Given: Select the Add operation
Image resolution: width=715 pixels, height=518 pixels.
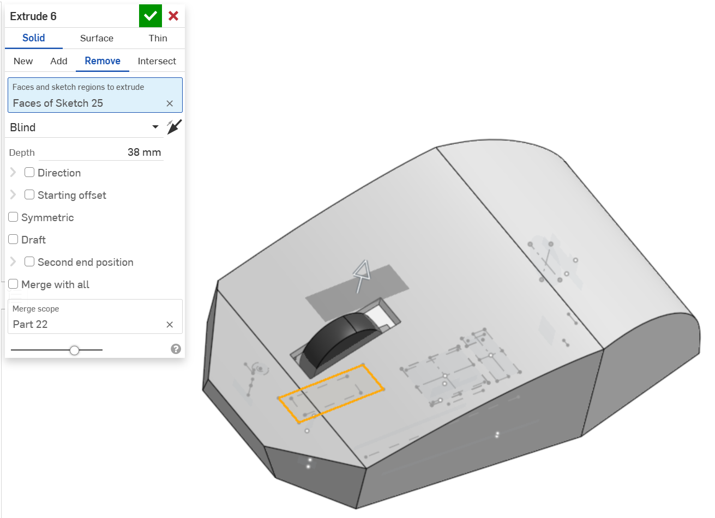Looking at the screenshot, I should pyautogui.click(x=59, y=61).
